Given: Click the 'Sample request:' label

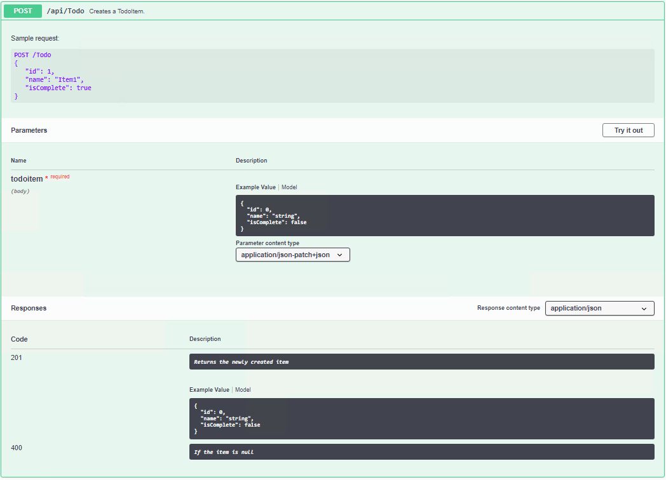Looking at the screenshot, I should pos(35,38).
